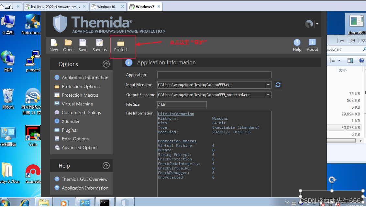Show the About dialog
Screen dimensions: 366x207
click(x=312, y=45)
